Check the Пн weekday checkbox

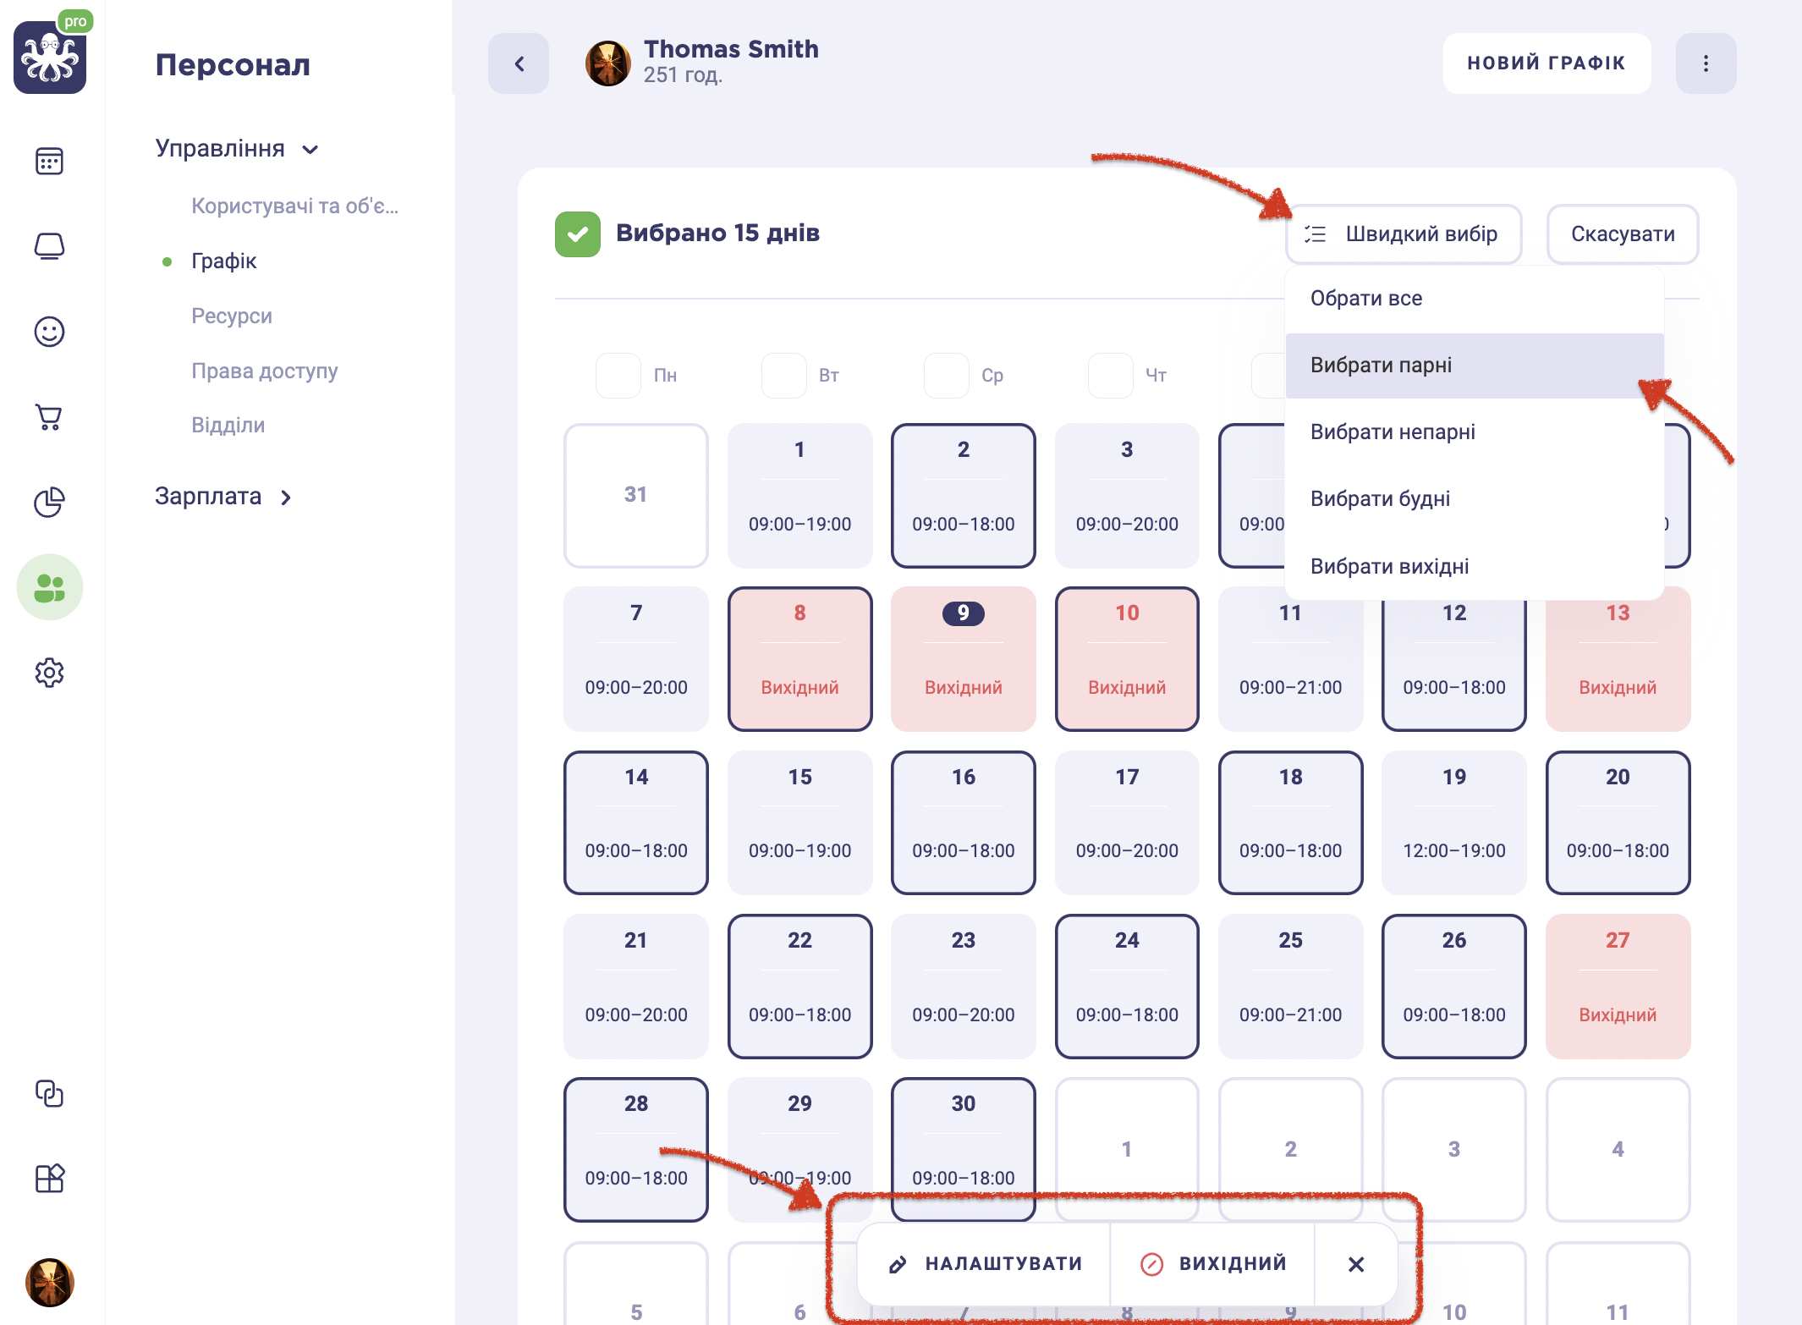coord(618,376)
